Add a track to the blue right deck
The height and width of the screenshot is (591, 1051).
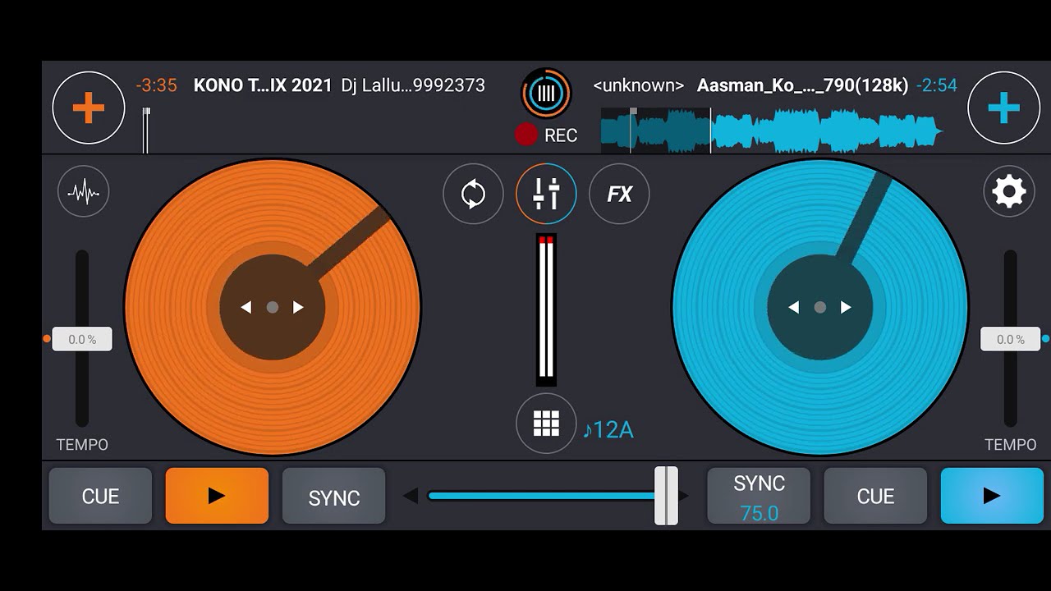[x=1003, y=108]
